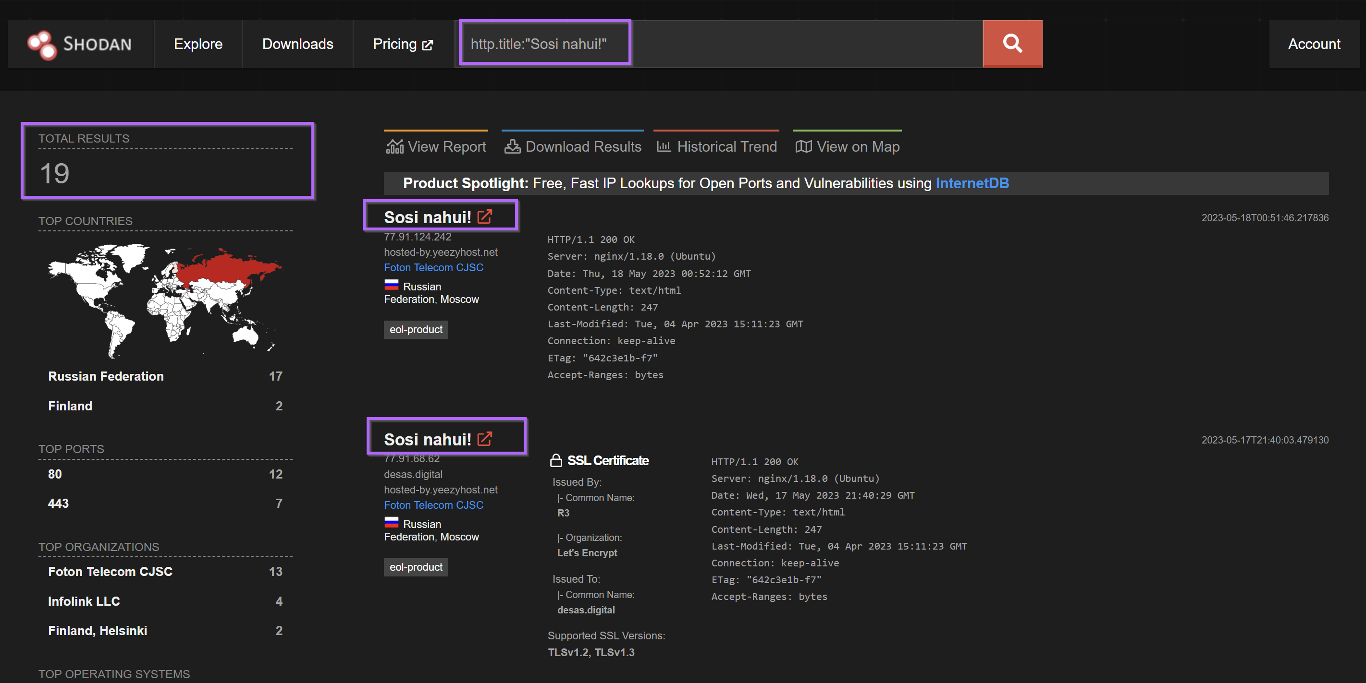The image size is (1366, 683).
Task: Filter results by port 443
Action: tap(58, 503)
